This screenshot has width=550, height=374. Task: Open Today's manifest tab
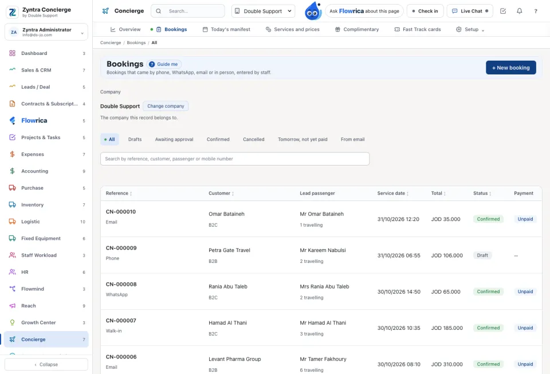point(227,29)
